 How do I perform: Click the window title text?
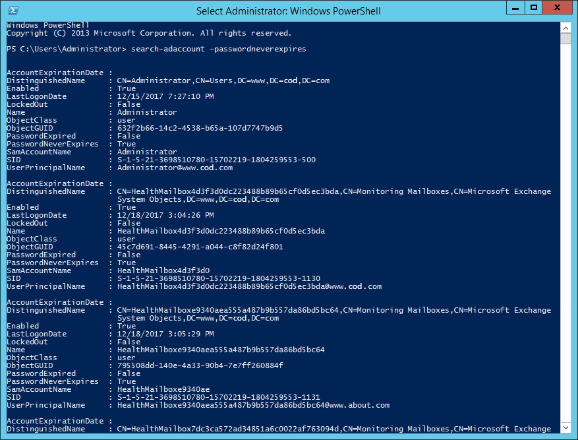click(x=288, y=11)
